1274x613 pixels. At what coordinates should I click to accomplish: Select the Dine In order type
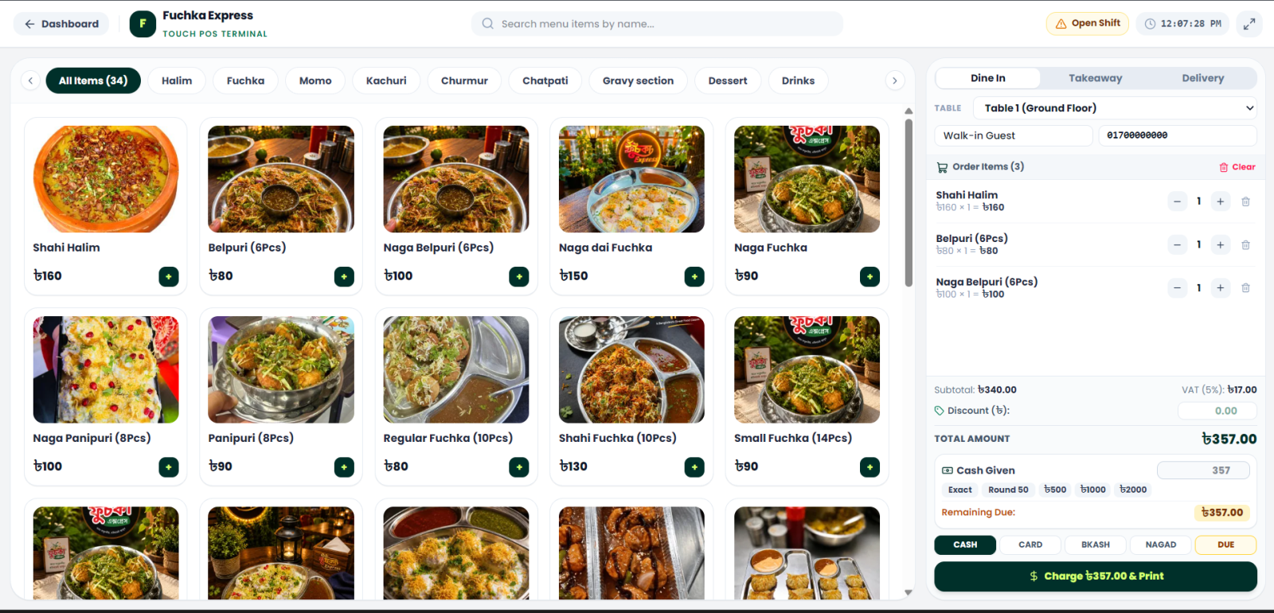click(988, 78)
